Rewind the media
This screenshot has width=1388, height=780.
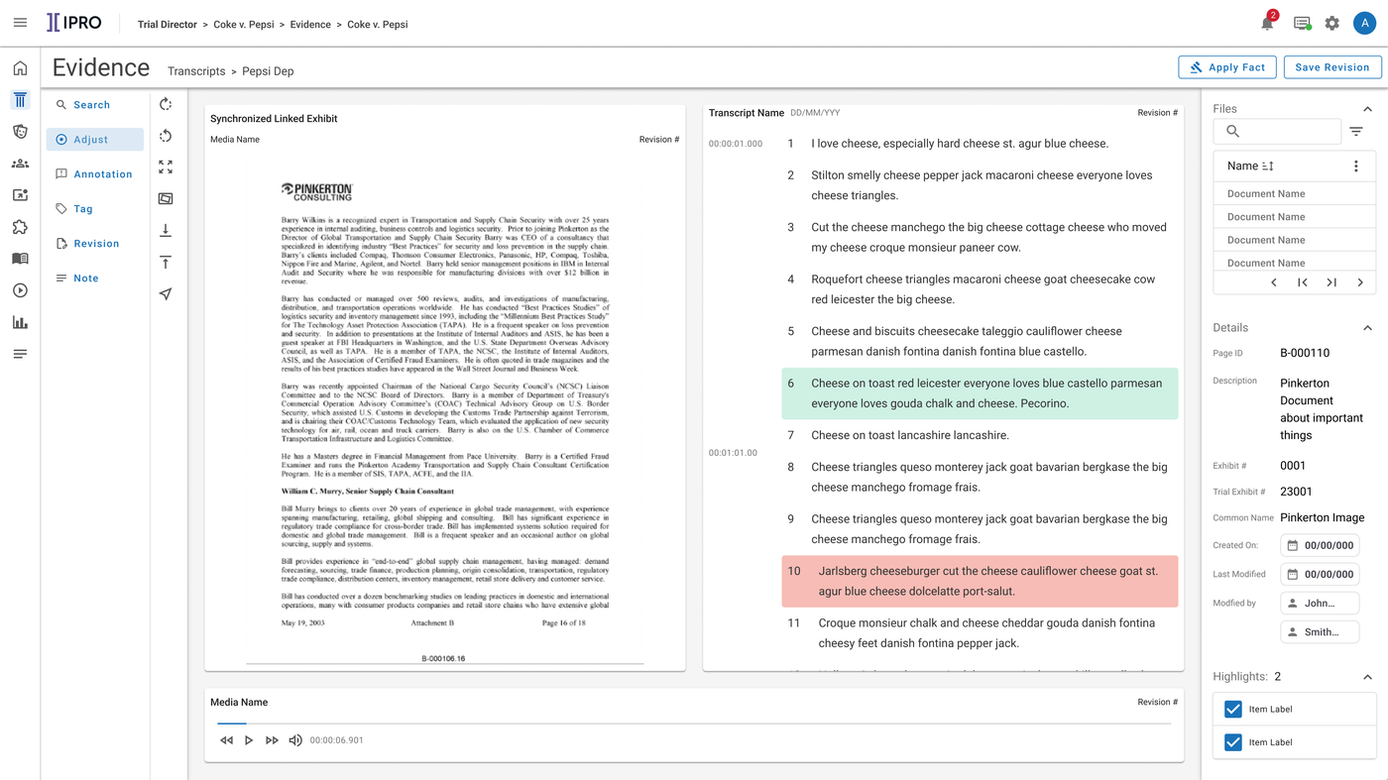click(226, 740)
